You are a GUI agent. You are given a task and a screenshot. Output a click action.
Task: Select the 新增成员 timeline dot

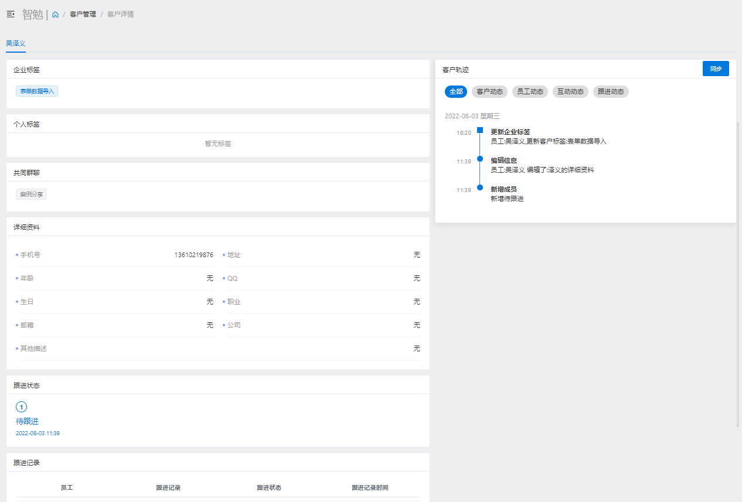(x=480, y=187)
